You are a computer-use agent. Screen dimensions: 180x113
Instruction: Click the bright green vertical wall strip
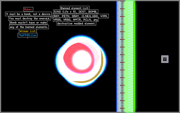(134, 56)
